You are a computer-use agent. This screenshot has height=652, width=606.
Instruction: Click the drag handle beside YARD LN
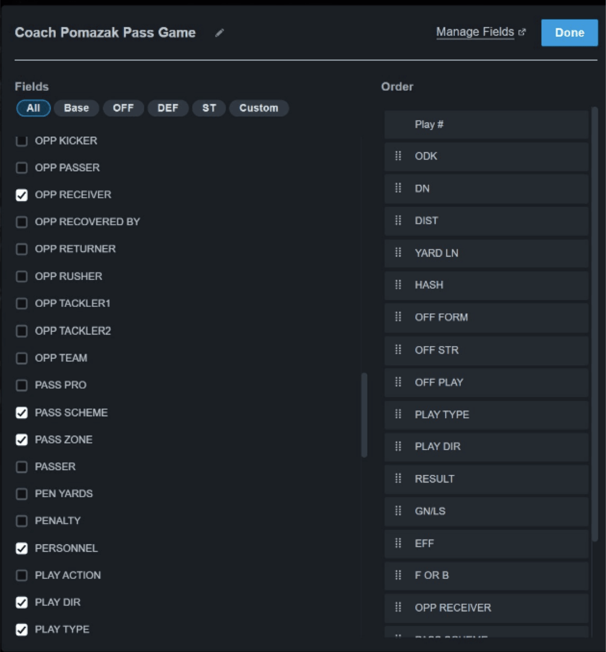click(398, 252)
